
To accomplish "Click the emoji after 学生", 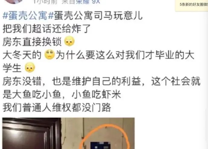I will pyautogui.click(x=30, y=67).
